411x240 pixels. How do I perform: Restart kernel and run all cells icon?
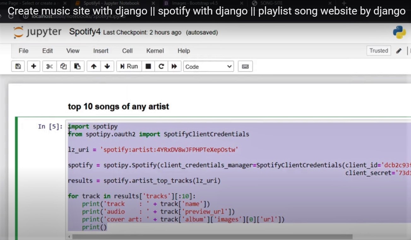tap(174, 66)
